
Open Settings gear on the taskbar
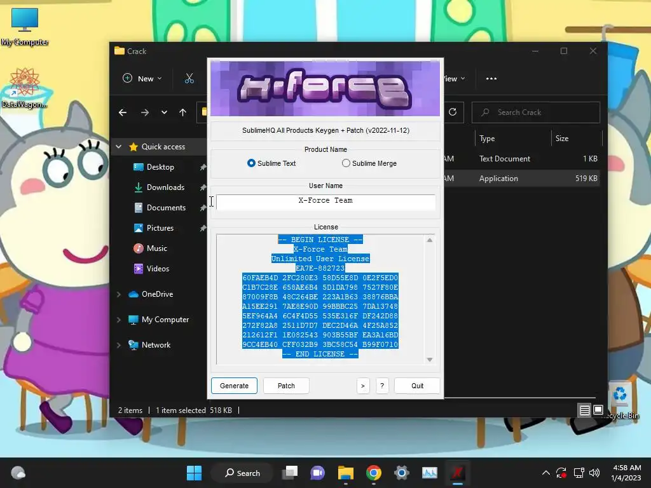tap(402, 473)
